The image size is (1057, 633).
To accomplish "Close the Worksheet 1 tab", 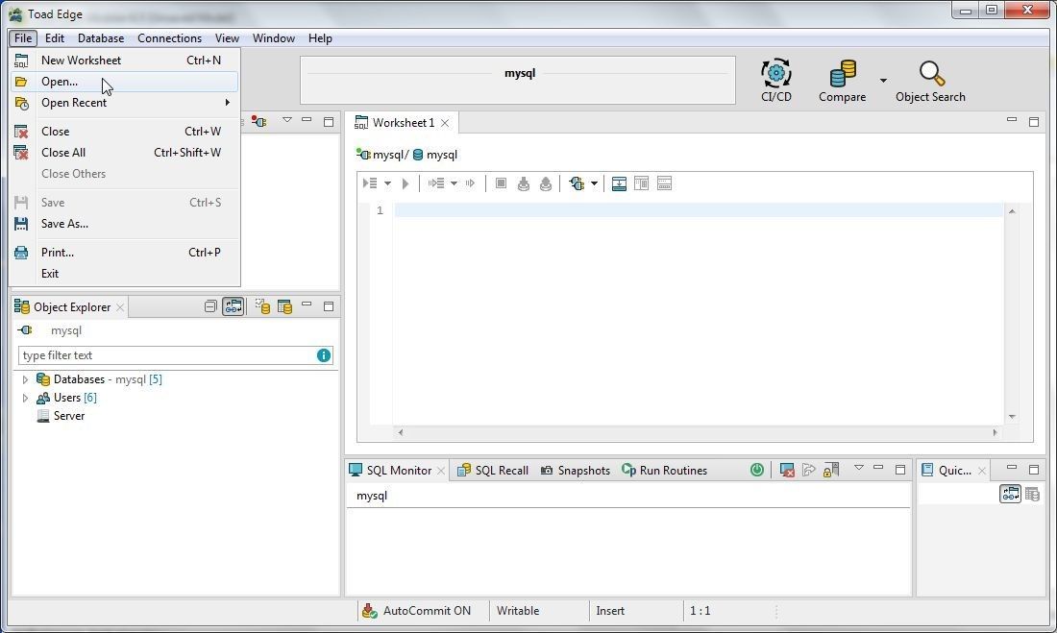I will click(x=445, y=123).
